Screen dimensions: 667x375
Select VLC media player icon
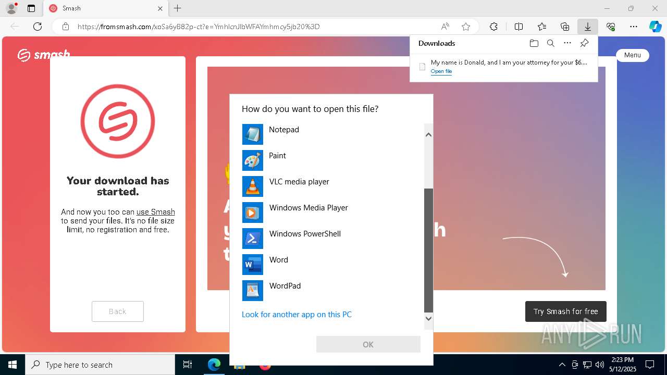click(x=253, y=186)
